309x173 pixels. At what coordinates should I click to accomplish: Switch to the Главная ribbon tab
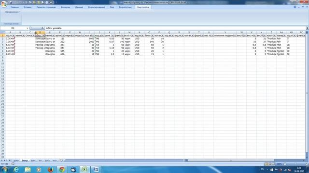coord(14,7)
